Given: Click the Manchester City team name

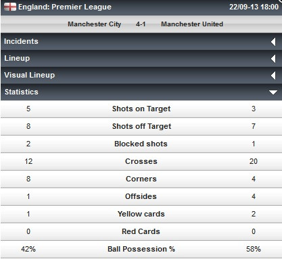Looking at the screenshot, I should click(x=95, y=24).
